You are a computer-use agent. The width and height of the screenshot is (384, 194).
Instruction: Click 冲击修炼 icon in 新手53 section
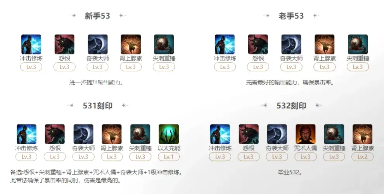31,44
